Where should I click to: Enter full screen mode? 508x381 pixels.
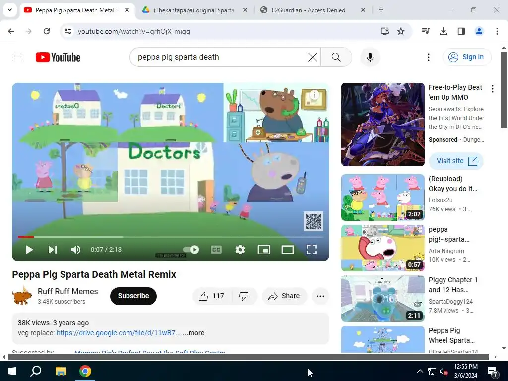click(312, 250)
